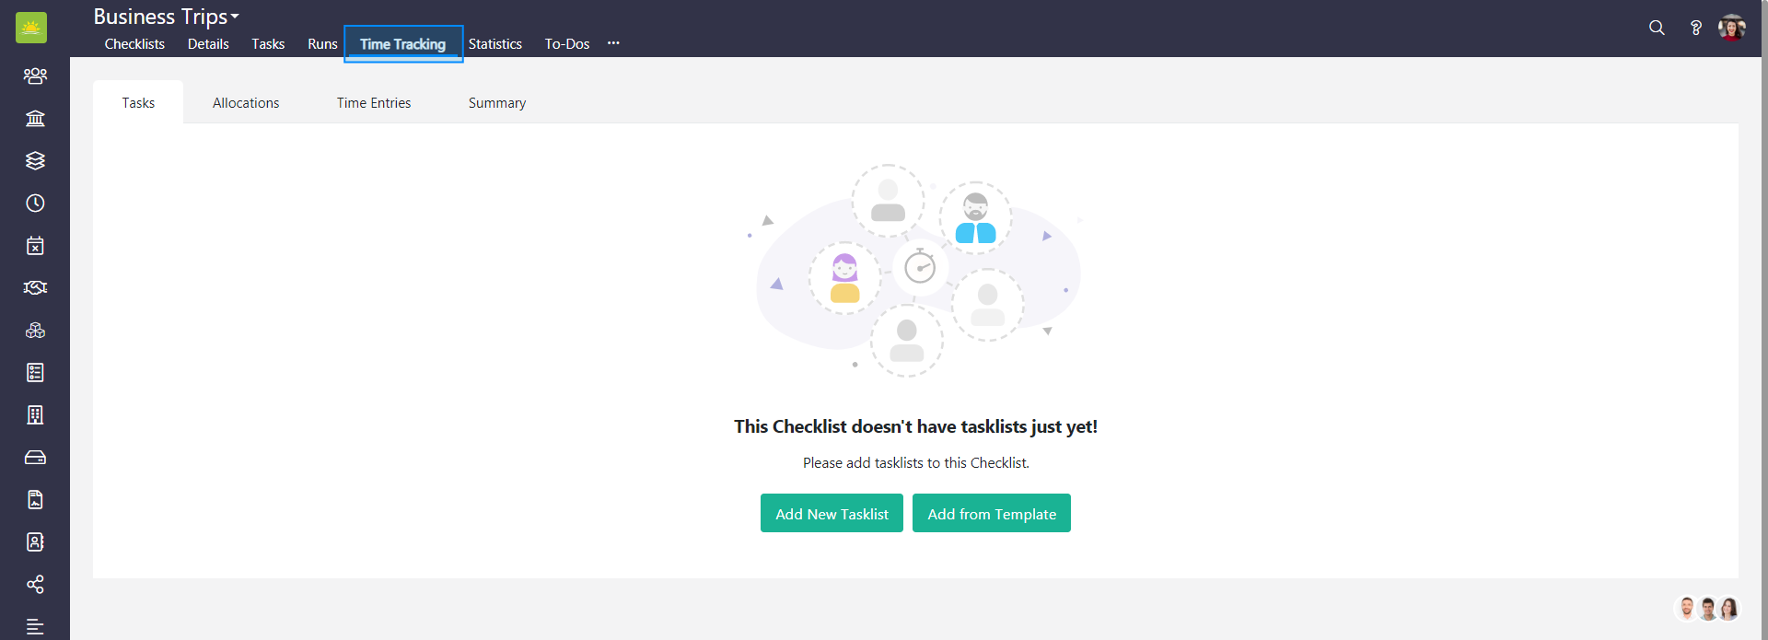Viewport: 1768px width, 640px height.
Task: Click the Add New Tasklist button
Action: click(x=832, y=513)
